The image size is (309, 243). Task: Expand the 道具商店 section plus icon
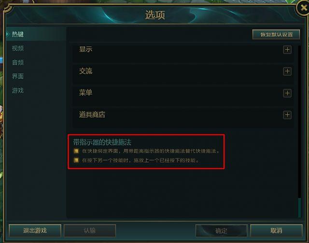287,115
